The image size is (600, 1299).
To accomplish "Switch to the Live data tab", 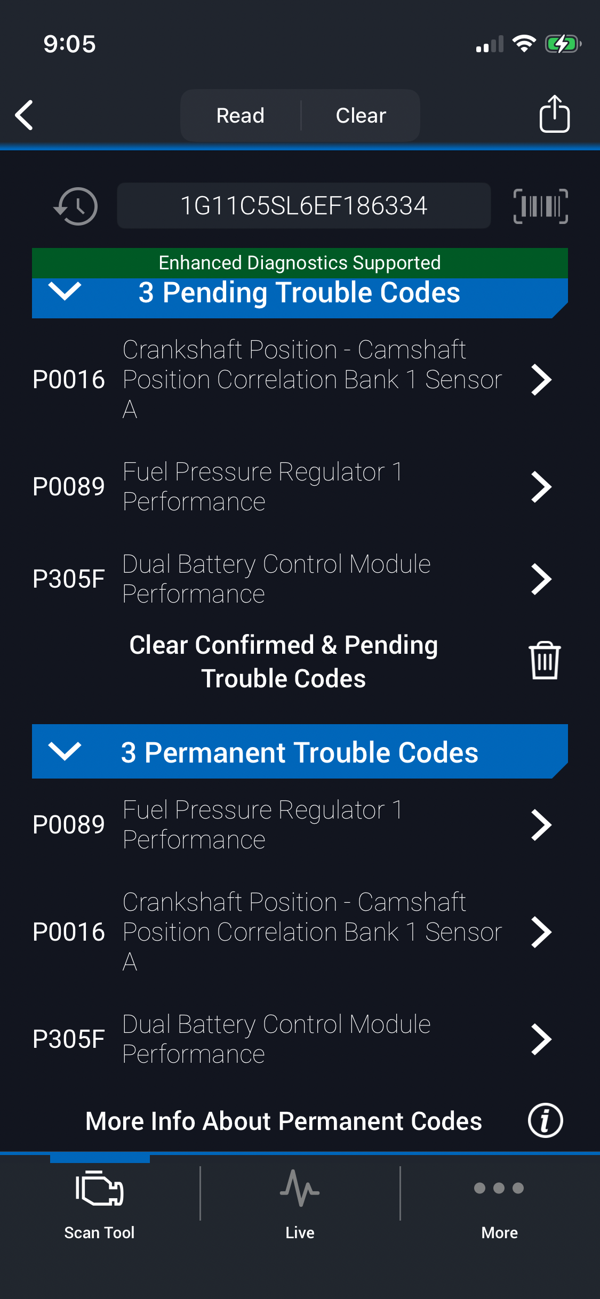I will (300, 1201).
